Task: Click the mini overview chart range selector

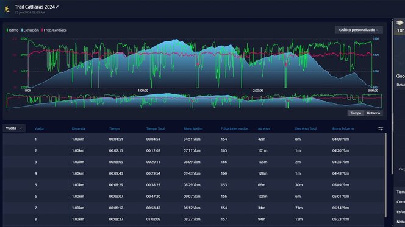Action: point(194,101)
